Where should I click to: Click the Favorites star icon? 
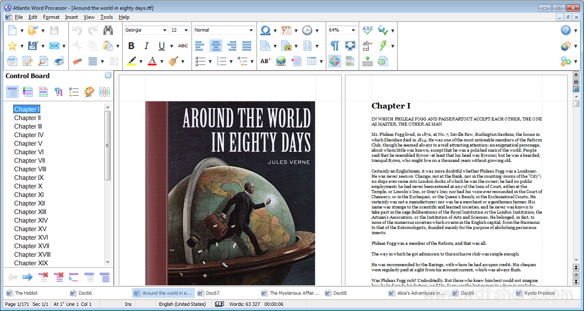(12, 46)
